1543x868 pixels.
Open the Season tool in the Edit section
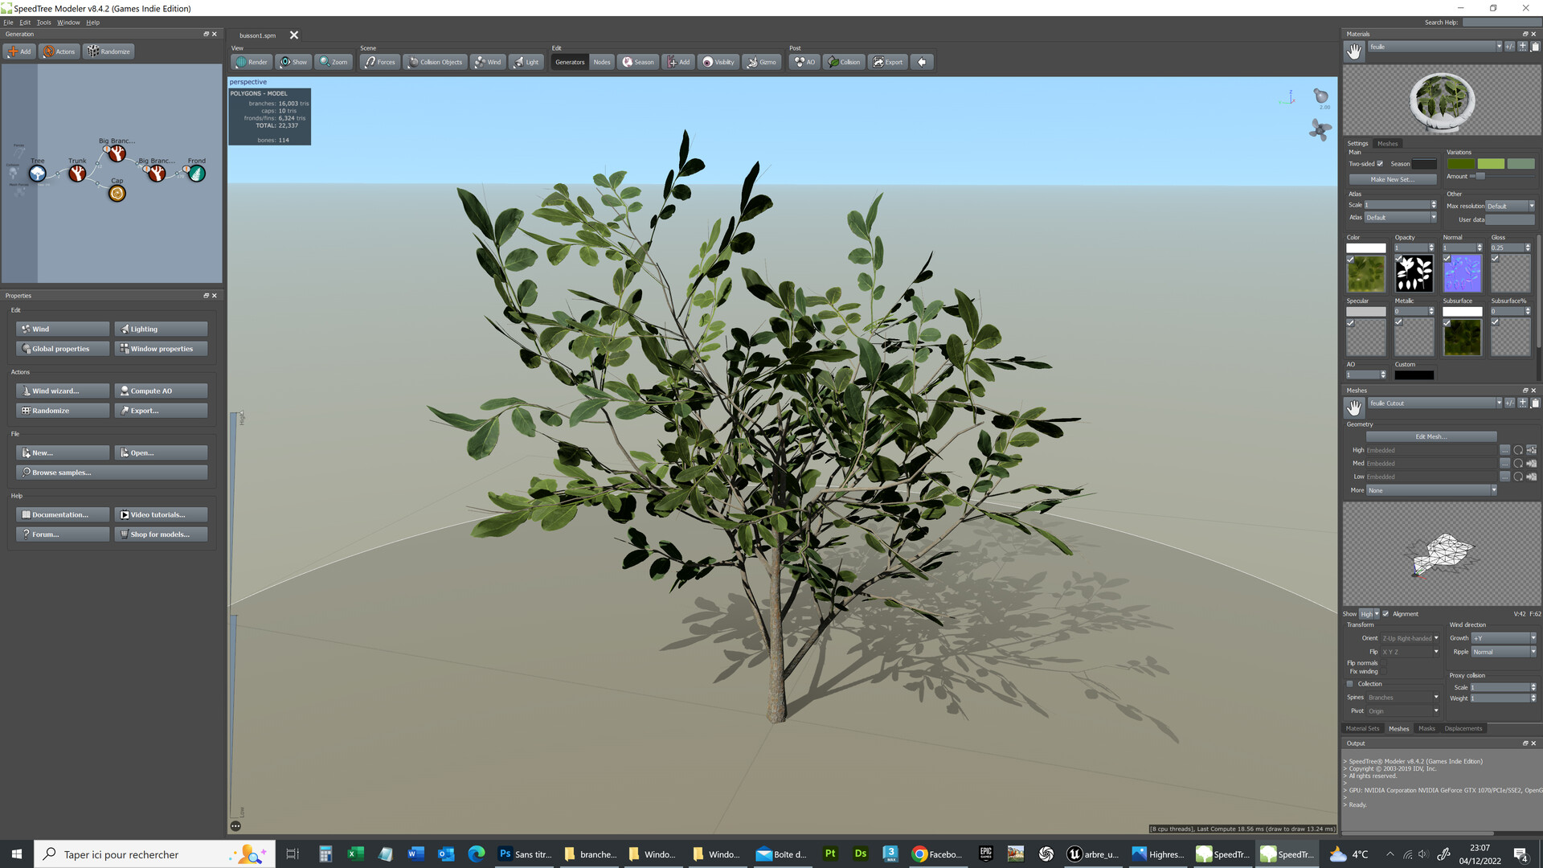[637, 62]
